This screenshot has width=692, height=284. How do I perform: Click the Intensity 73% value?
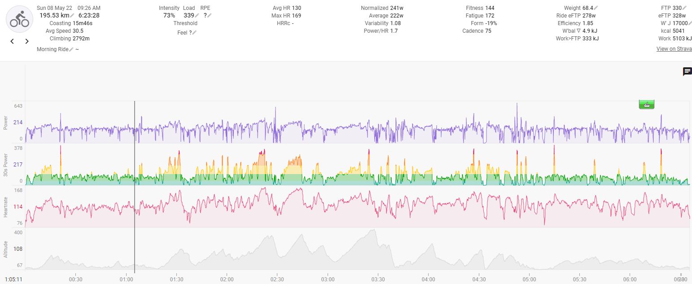point(169,15)
